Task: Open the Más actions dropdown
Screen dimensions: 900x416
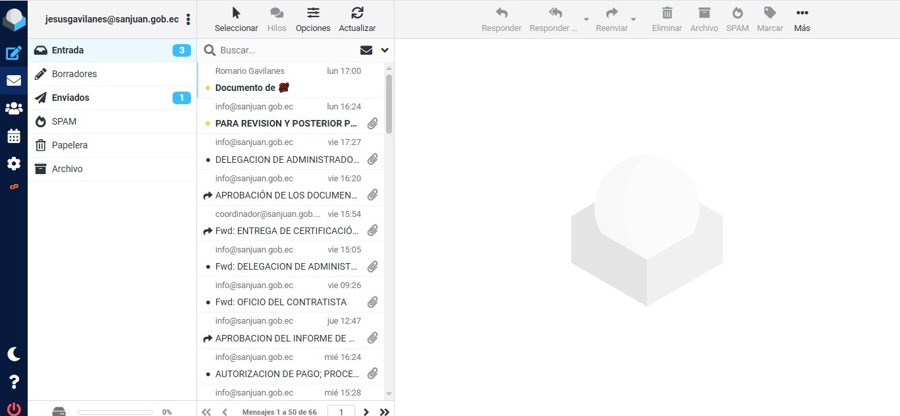Action: click(802, 20)
